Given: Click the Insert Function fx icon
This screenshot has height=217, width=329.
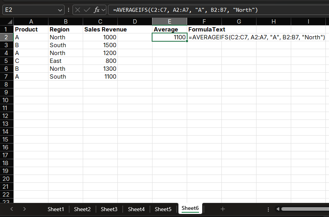Looking at the screenshot, I should point(97,10).
